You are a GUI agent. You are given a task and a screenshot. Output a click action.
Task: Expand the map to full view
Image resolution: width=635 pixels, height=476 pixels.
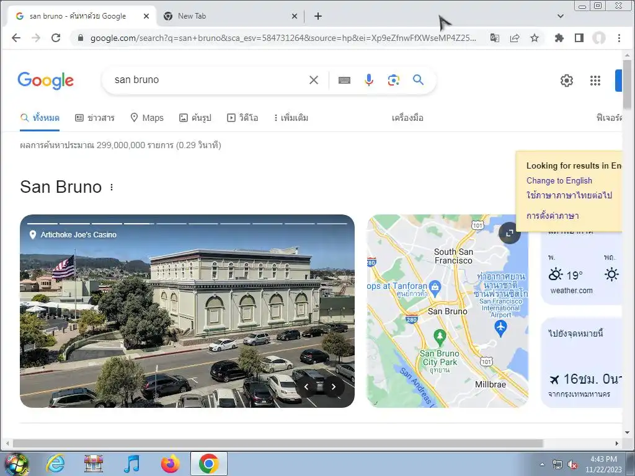[510, 233]
